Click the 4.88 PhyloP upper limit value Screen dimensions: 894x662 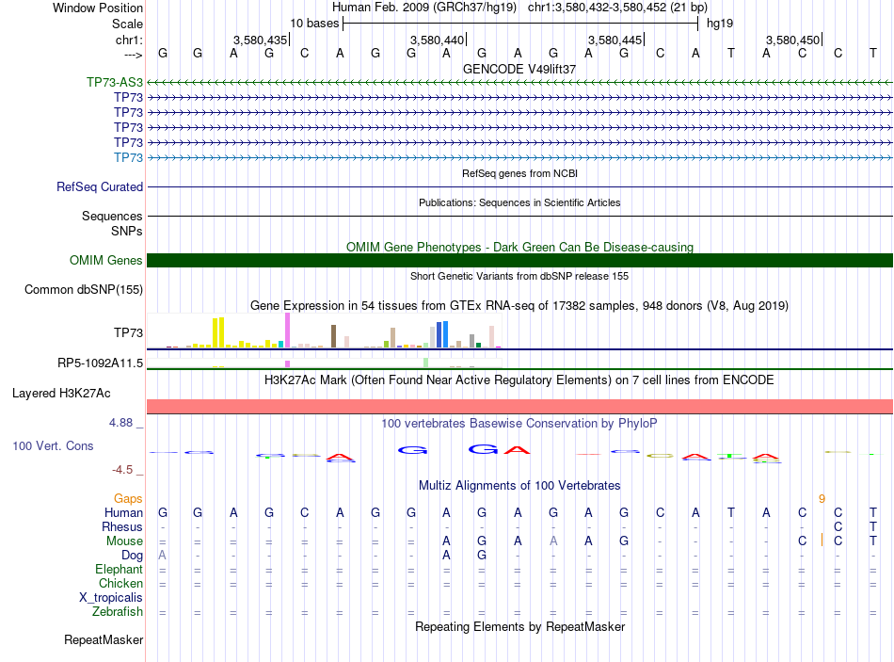pos(120,423)
